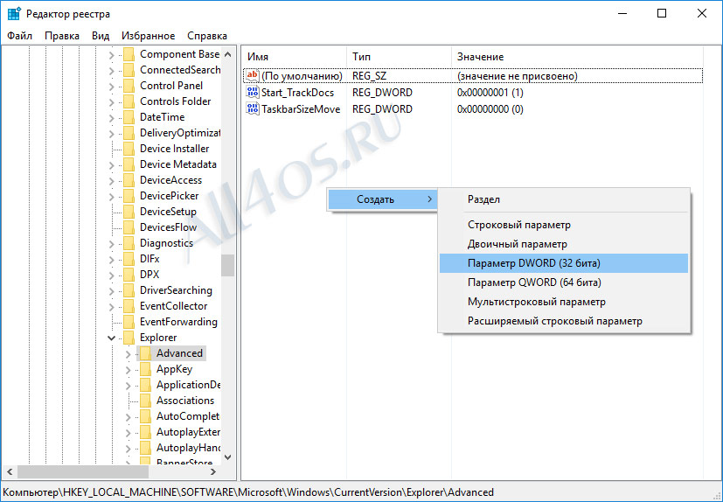Select the Diagnostics folder icon

pos(129,243)
